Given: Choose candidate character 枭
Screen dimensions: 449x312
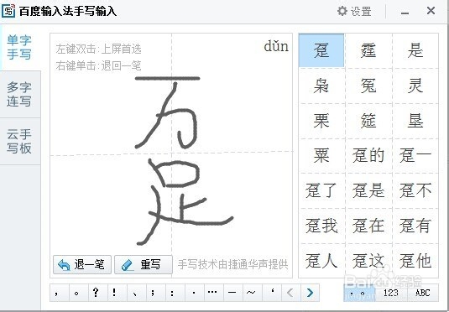Looking at the screenshot, I should coord(321,86).
